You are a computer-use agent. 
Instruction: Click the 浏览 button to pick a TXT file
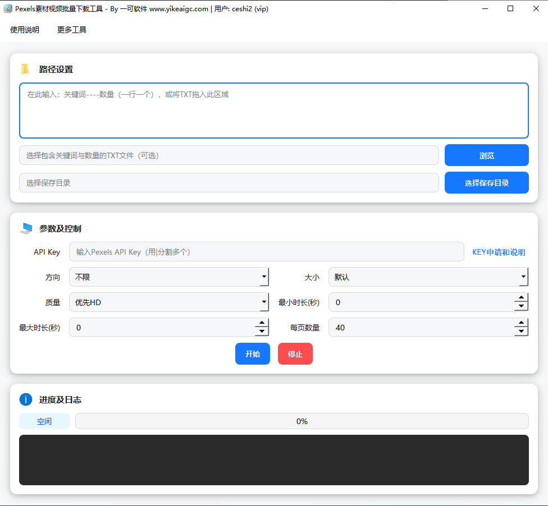486,155
